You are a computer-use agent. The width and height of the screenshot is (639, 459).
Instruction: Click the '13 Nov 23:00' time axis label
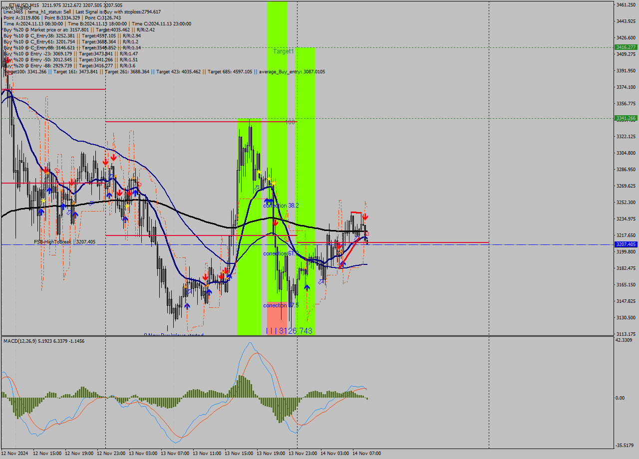(303, 454)
